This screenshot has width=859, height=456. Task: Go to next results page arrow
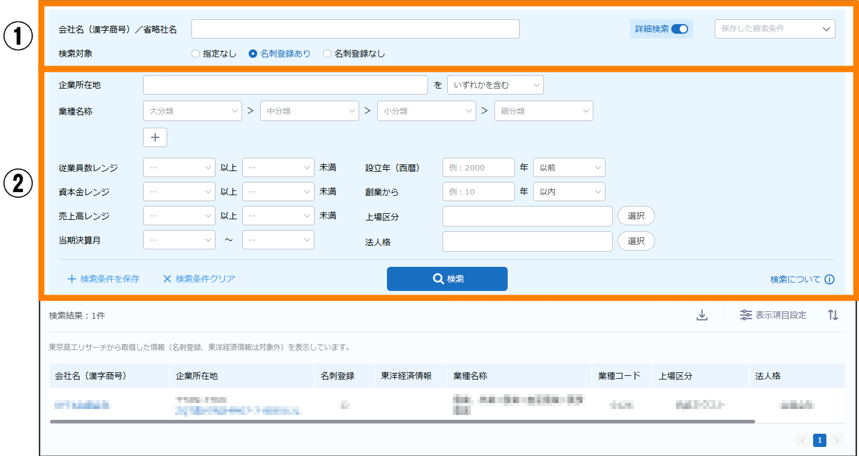tap(836, 440)
